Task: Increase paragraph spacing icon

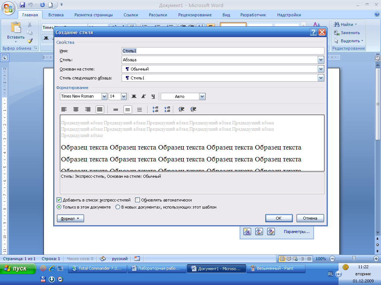Action: [x=155, y=109]
